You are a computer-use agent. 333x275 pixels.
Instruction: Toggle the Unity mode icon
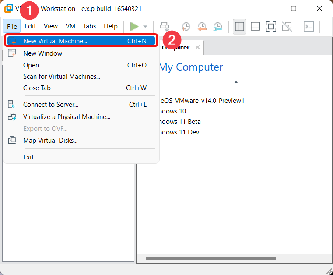click(x=287, y=27)
